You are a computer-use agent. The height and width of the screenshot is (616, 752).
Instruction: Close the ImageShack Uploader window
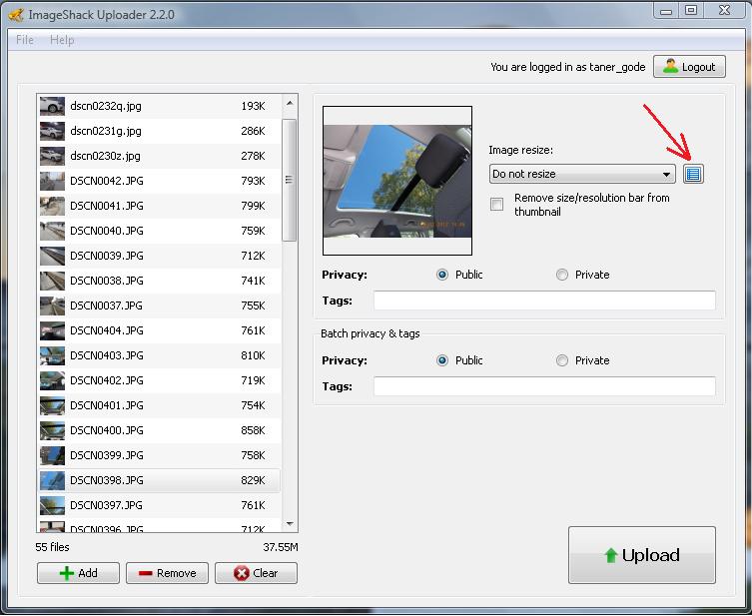[725, 10]
